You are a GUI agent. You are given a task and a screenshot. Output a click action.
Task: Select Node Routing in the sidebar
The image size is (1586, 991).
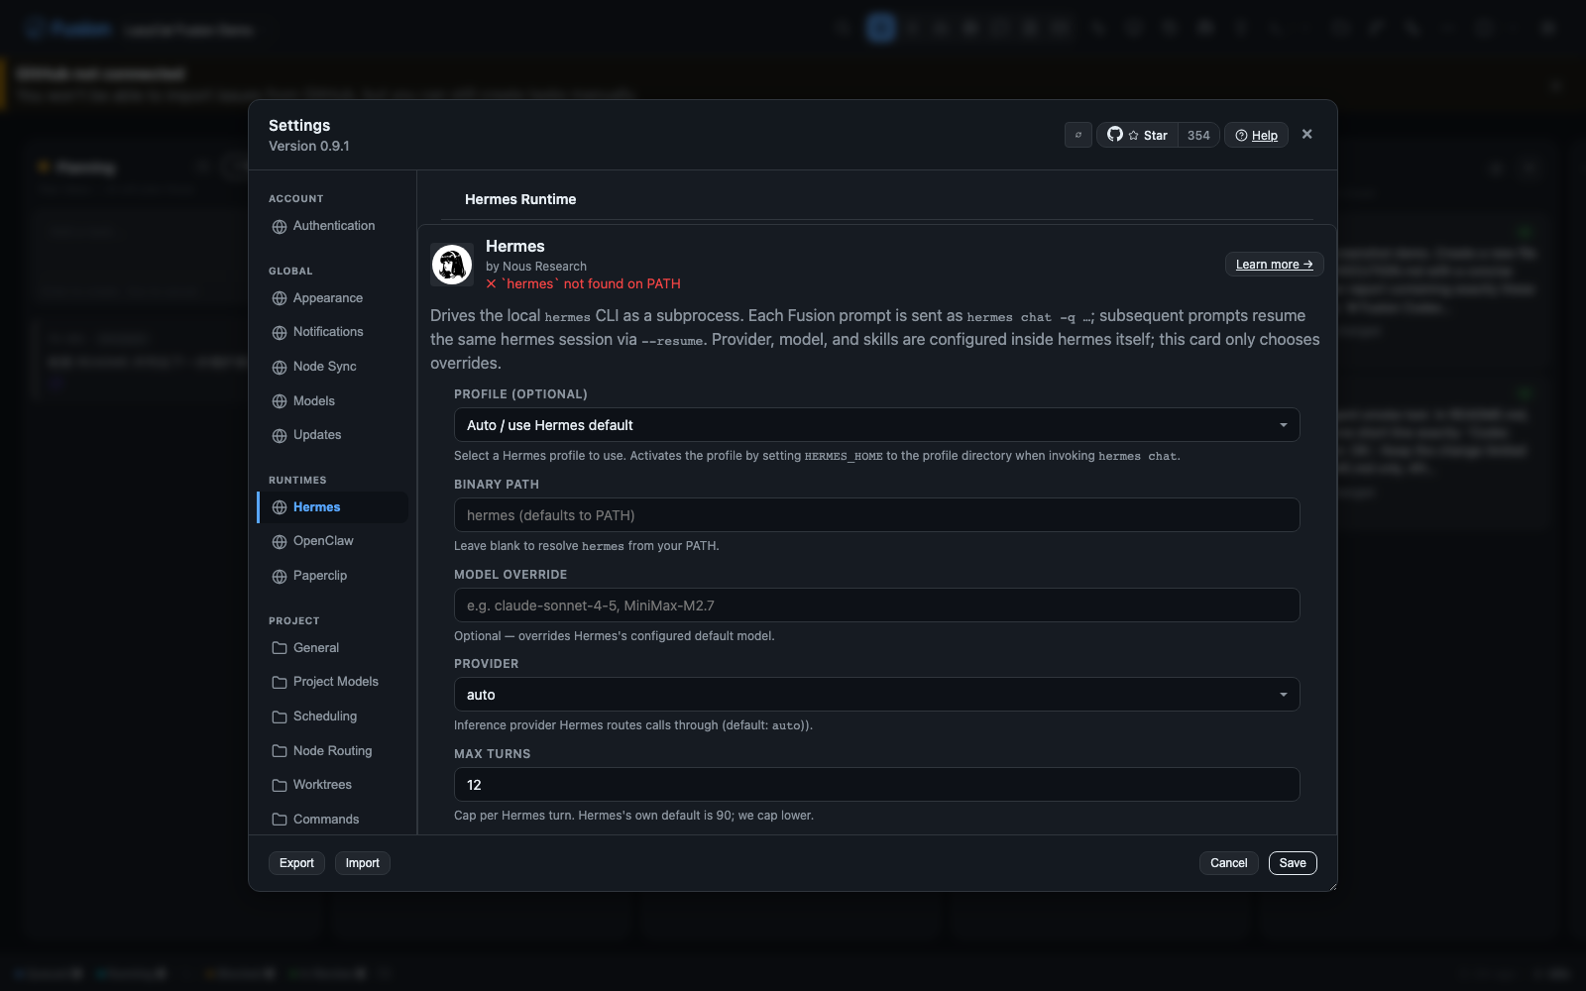click(x=333, y=751)
